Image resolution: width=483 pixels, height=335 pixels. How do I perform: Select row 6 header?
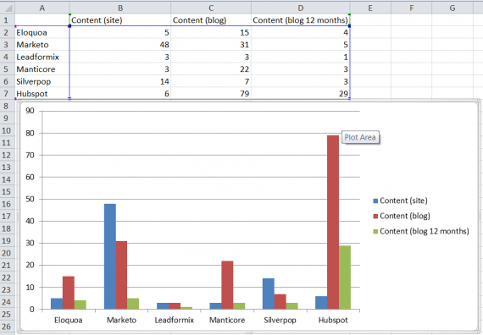7,81
